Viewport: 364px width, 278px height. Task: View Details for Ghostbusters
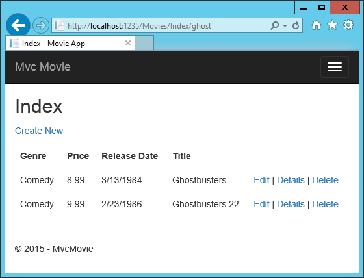tap(291, 180)
